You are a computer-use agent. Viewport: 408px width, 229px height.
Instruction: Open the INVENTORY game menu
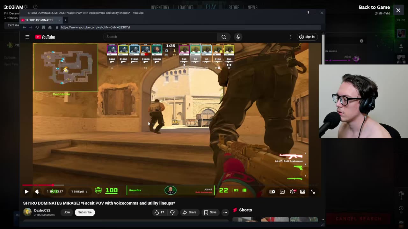point(160,7)
